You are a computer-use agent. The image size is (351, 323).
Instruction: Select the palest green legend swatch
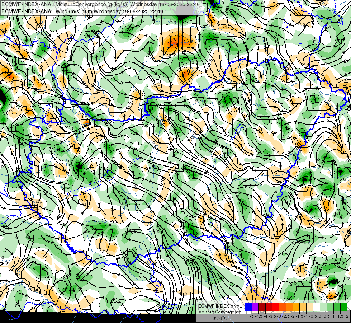[323, 307]
